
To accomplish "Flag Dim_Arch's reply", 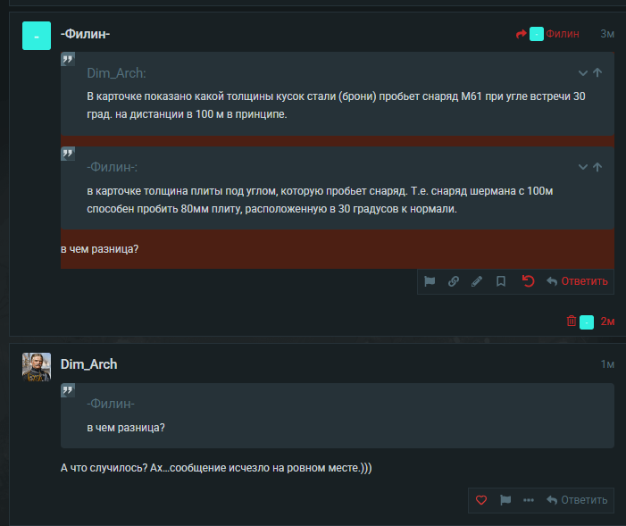I will (x=505, y=500).
